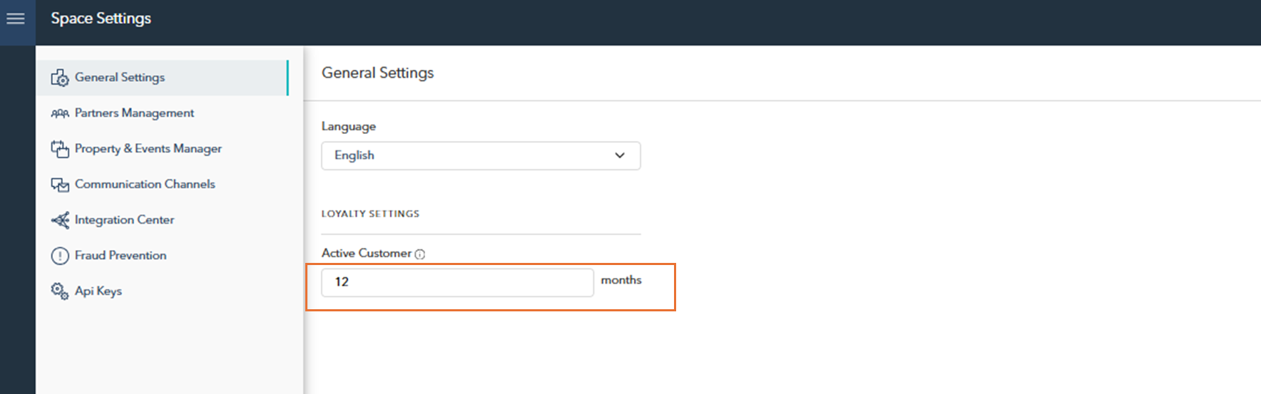Click the Language field label
The width and height of the screenshot is (1261, 394).
349,126
